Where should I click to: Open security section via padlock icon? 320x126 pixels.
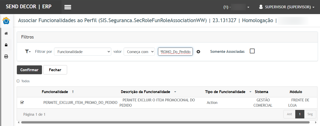click(x=6, y=45)
